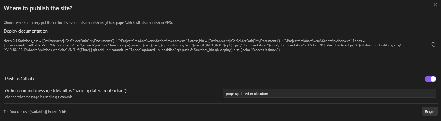Click the {{variables}} text in the tip

tap(38, 111)
